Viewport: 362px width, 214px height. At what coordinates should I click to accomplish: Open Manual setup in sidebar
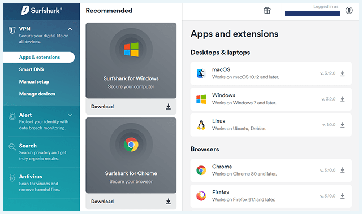34,81
